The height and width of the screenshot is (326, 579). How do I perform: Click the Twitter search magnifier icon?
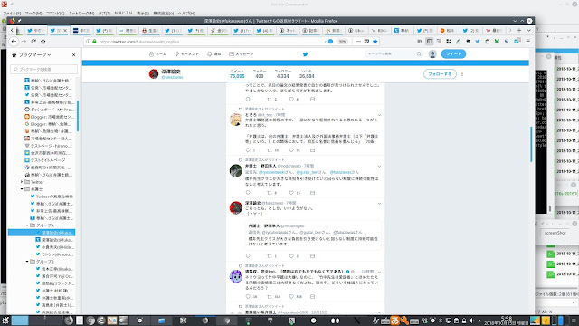pyautogui.click(x=419, y=54)
